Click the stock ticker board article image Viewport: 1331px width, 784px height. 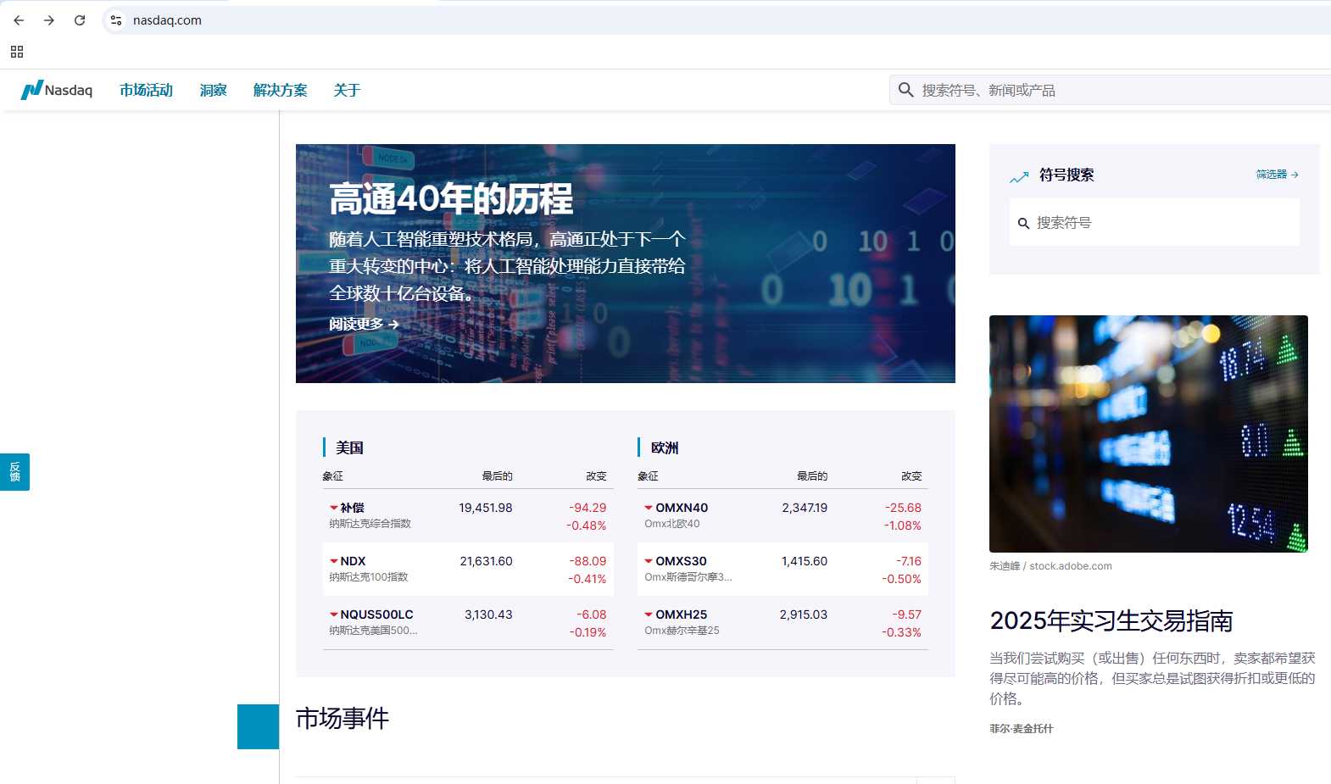click(1149, 434)
